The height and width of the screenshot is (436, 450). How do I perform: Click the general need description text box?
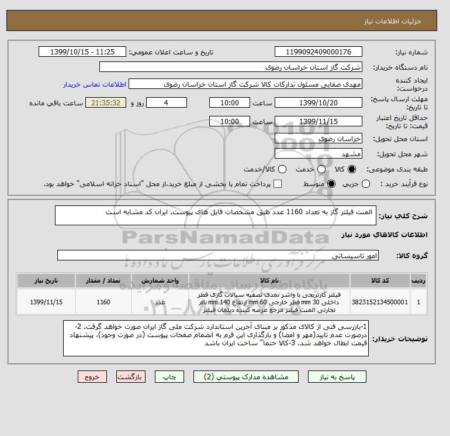tap(216, 215)
